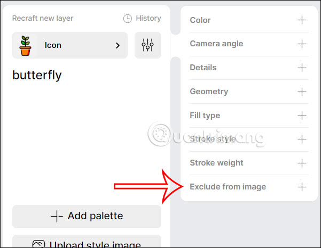Expand Camera angle with plus icon
The image size is (321, 248).
302,44
